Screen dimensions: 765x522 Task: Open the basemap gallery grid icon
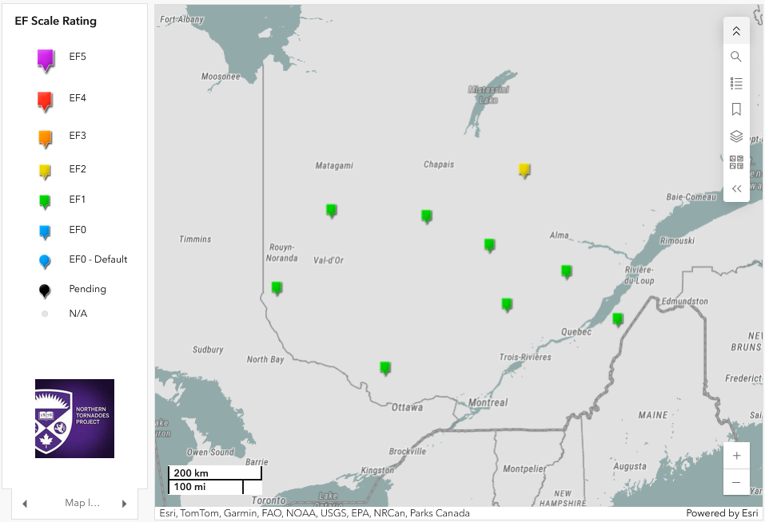(x=736, y=163)
